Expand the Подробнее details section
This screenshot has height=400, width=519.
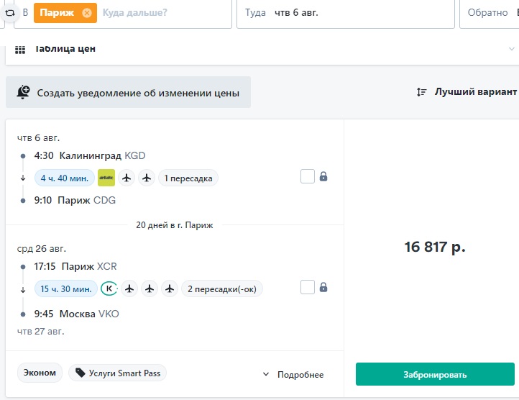[293, 375]
